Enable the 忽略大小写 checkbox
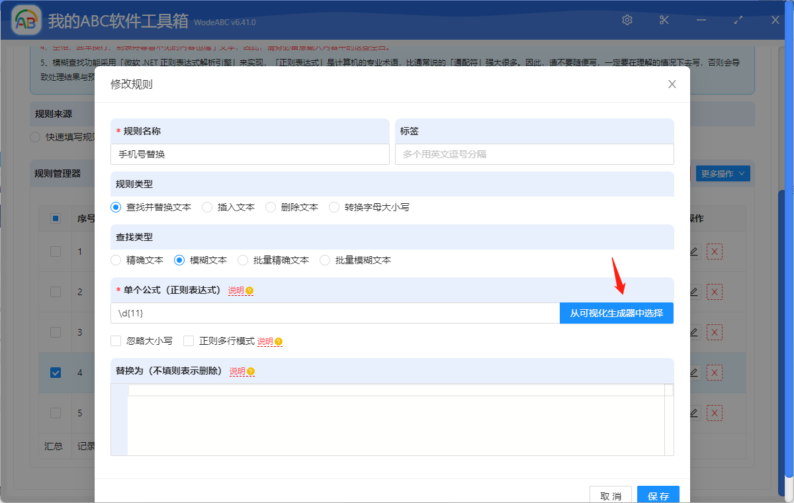Viewport: 794px width, 503px height. point(115,340)
